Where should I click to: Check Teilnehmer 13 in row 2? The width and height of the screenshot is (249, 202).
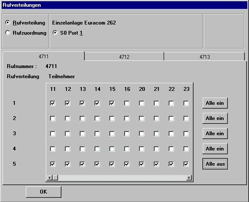tap(82, 118)
